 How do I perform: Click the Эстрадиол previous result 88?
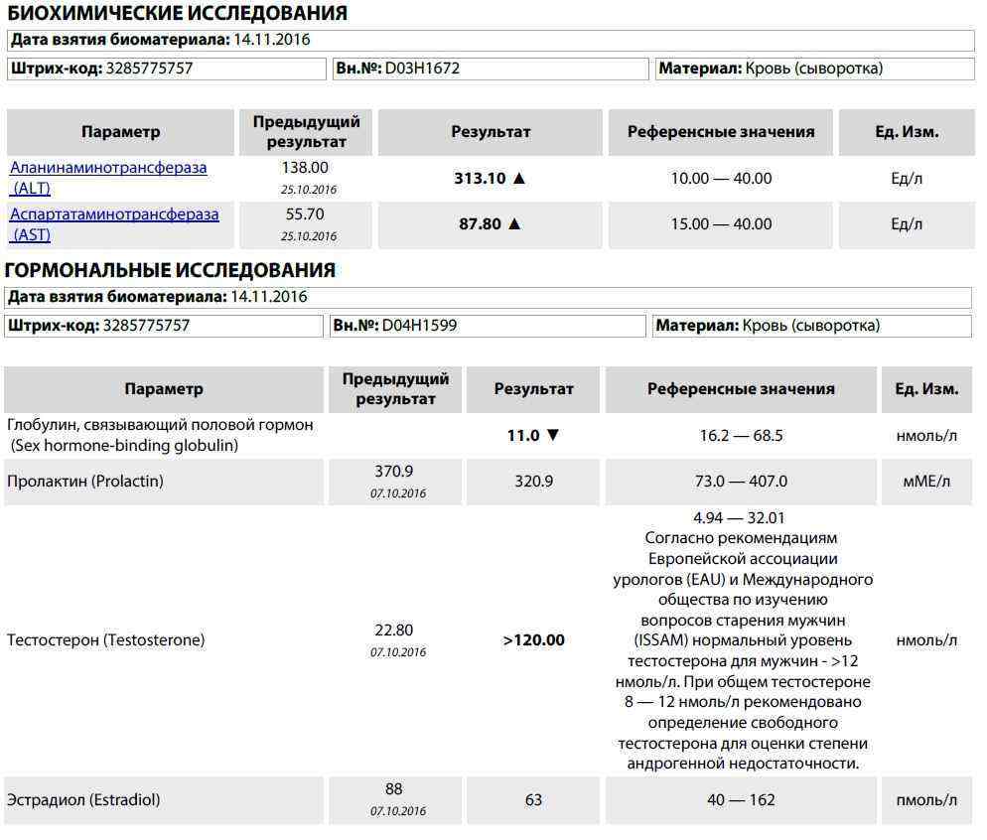click(x=394, y=789)
